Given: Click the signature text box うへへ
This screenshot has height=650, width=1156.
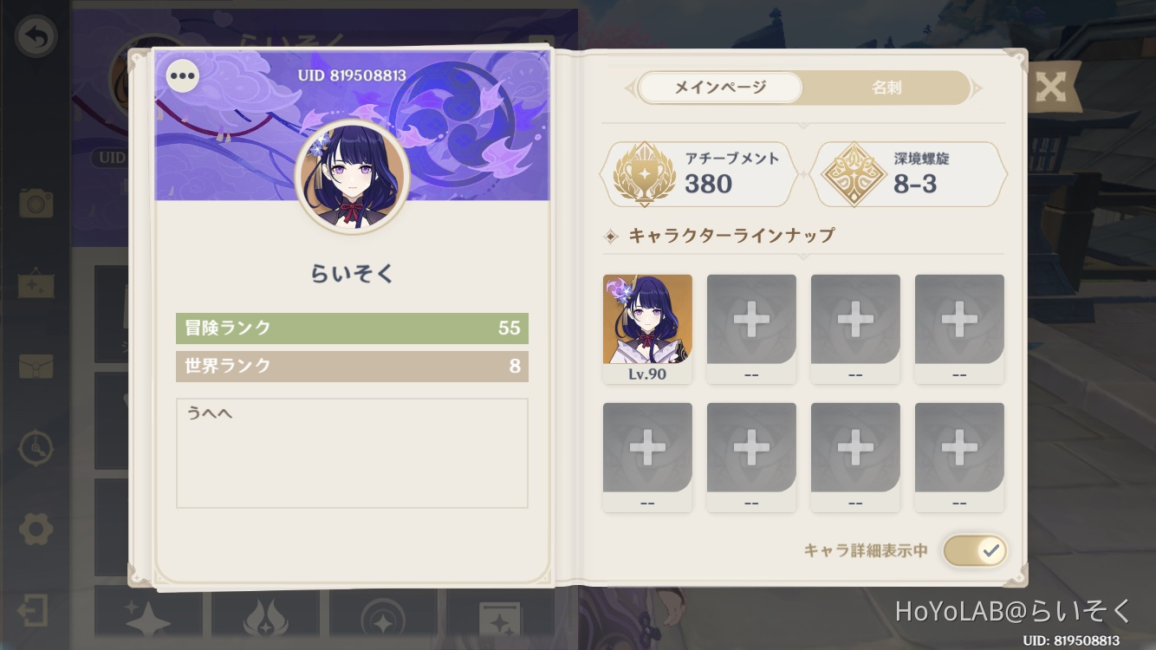Looking at the screenshot, I should point(352,453).
